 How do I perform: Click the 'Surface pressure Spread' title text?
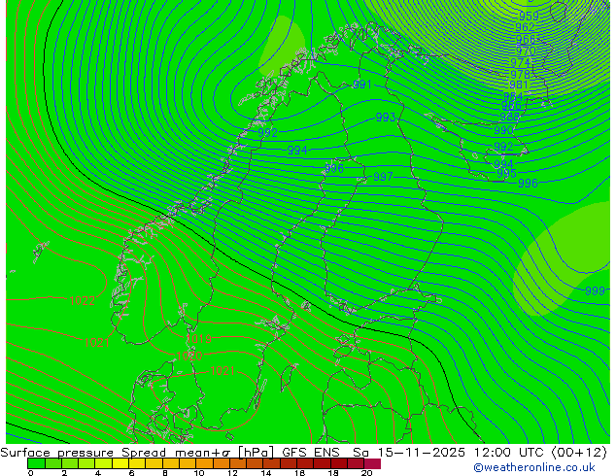point(84,453)
